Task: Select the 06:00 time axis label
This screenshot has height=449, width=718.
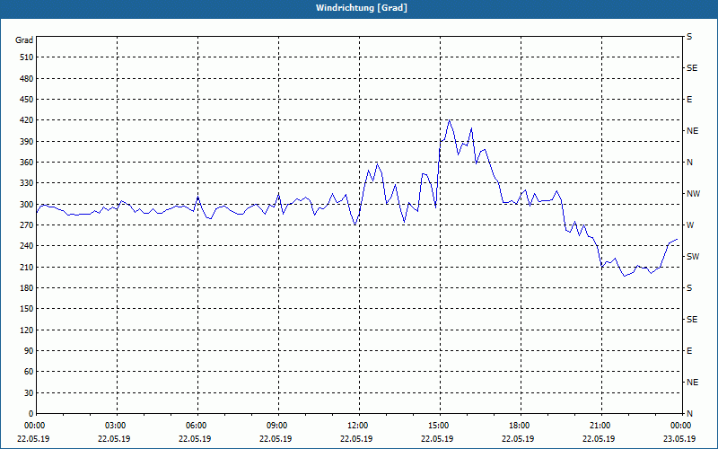Action: point(197,425)
